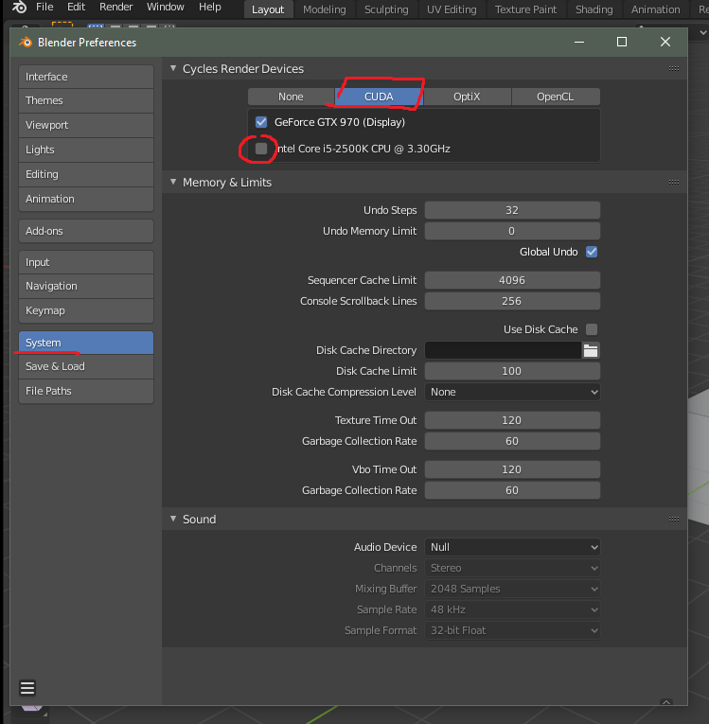Image resolution: width=709 pixels, height=724 pixels.
Task: Switch to Sculpting workspace tab
Action: (386, 9)
